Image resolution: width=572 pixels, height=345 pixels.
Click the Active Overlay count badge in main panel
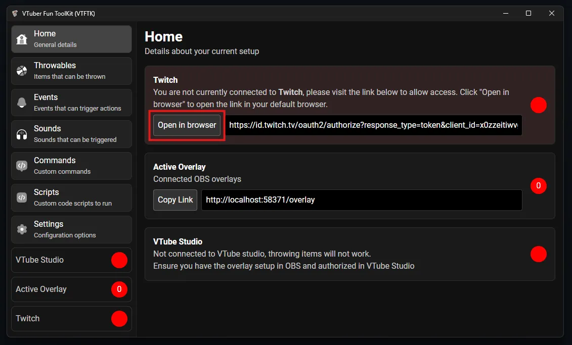pos(538,186)
